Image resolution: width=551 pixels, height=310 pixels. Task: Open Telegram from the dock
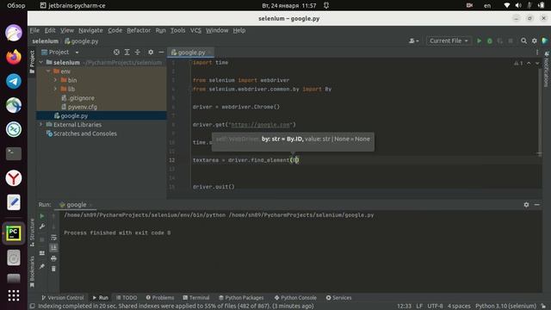point(14,81)
